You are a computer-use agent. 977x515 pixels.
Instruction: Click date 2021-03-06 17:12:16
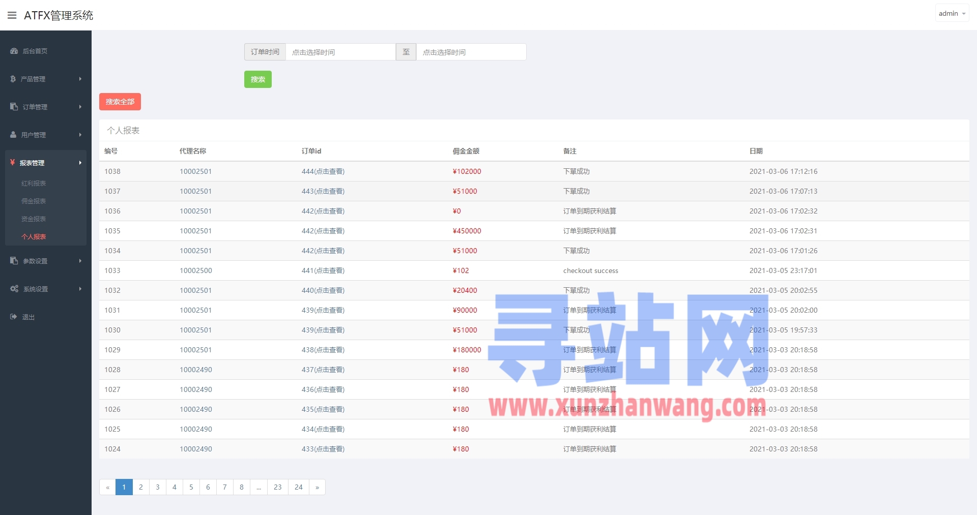tap(784, 171)
